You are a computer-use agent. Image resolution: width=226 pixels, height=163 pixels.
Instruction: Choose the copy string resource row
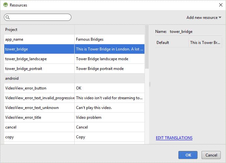39,137
